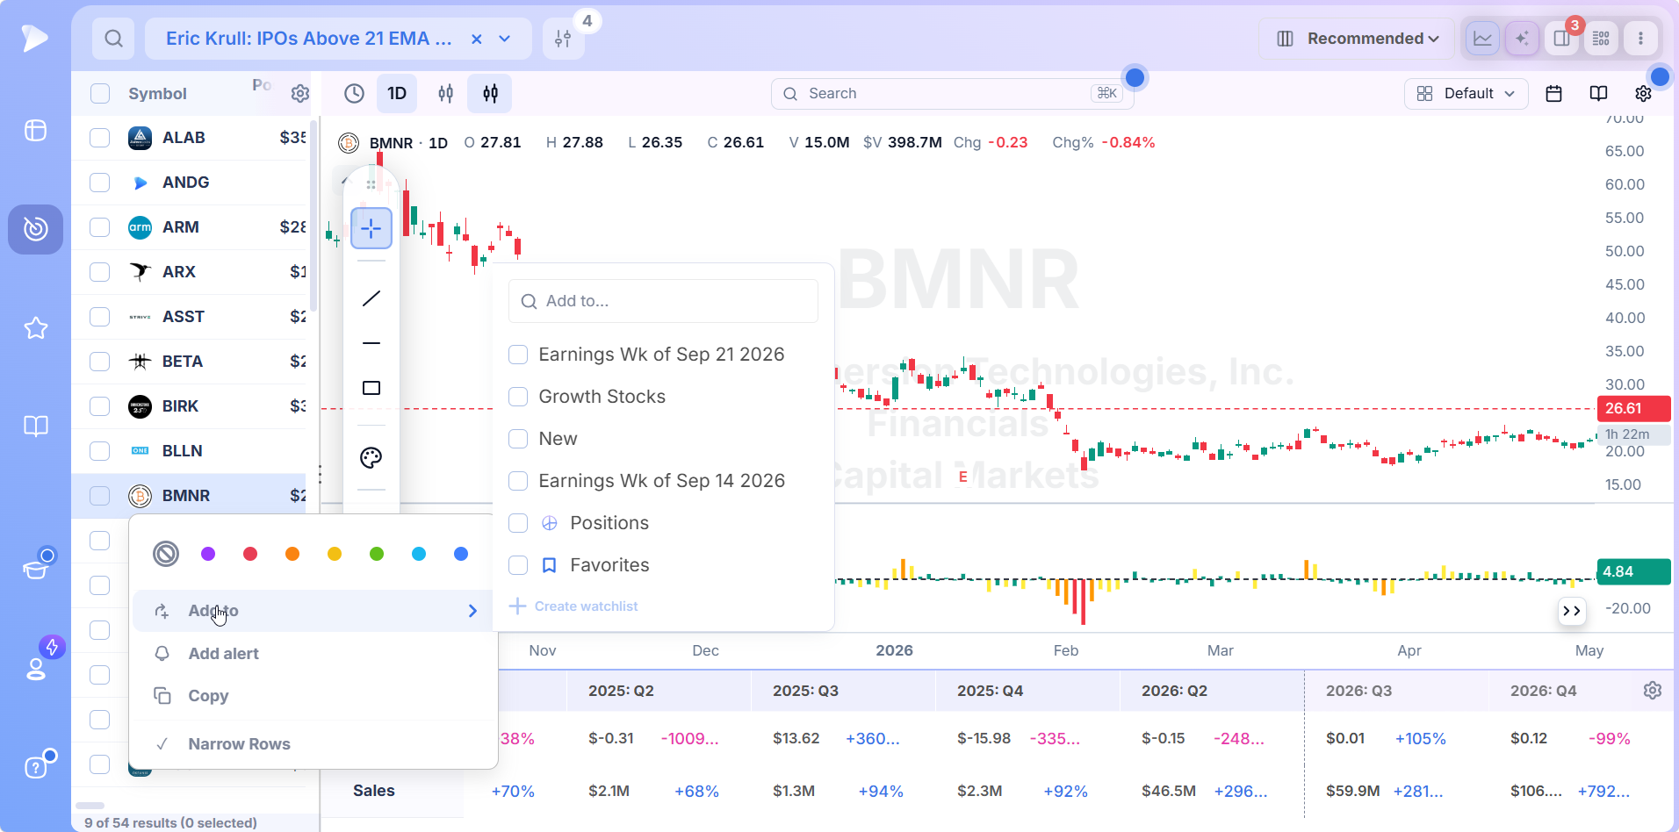The height and width of the screenshot is (832, 1679).
Task: Select the crosshair drawing tool
Action: coord(371,229)
